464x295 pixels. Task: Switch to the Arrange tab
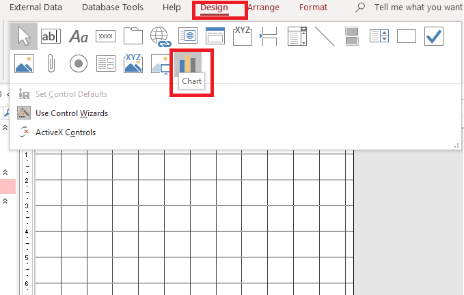(x=263, y=7)
